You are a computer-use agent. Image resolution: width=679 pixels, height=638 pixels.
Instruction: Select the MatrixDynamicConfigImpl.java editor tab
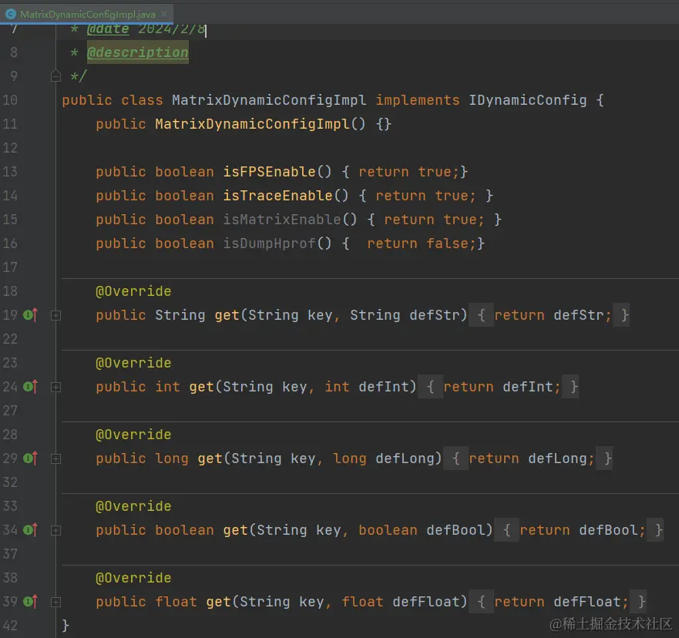click(x=86, y=15)
